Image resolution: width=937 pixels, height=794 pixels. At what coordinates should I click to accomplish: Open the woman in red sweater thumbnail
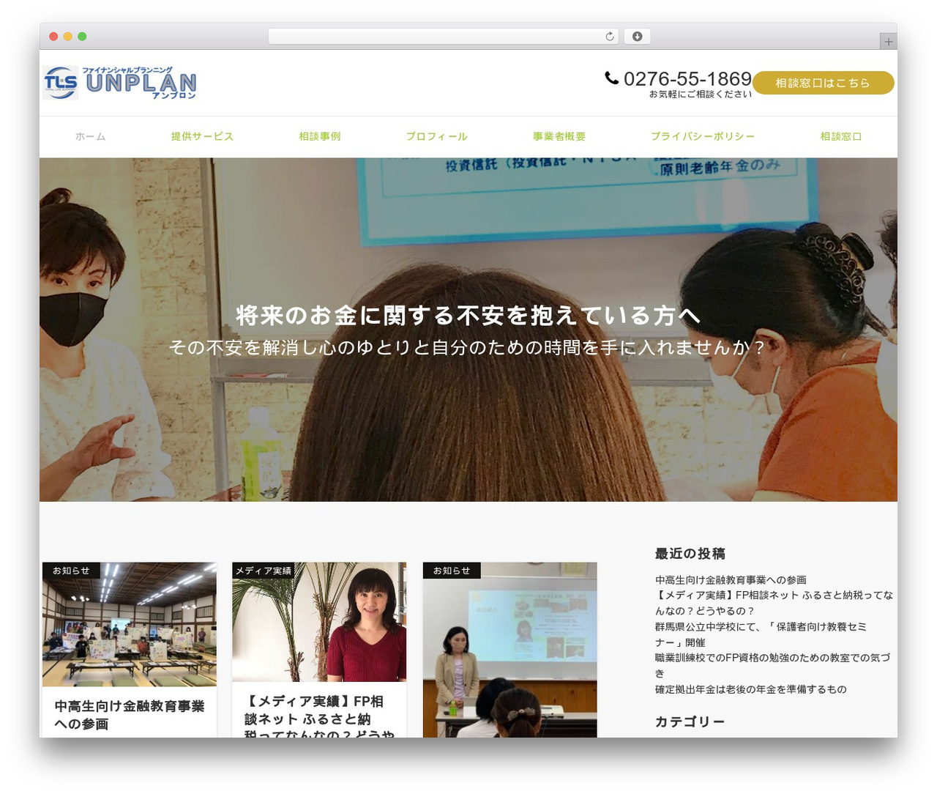coord(319,622)
